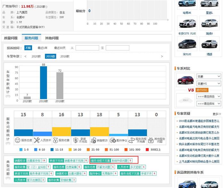
Task: Click the 其他服务问题 category icon
Action: click(151, 140)
